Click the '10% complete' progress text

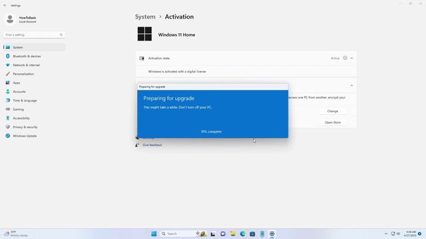coord(211,131)
